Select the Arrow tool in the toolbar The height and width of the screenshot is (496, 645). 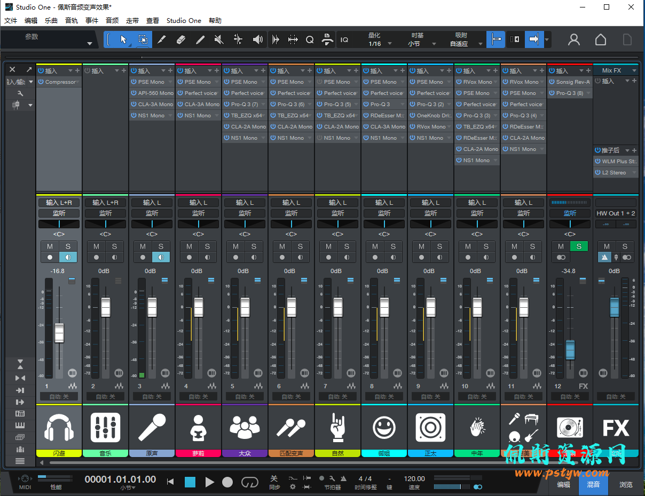point(124,39)
